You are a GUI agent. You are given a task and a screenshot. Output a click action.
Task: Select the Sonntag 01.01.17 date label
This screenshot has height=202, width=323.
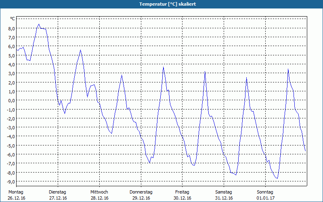point(265,195)
